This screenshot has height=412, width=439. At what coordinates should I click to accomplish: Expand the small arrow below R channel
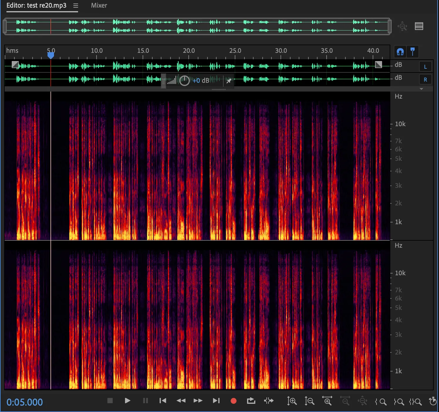(x=421, y=89)
